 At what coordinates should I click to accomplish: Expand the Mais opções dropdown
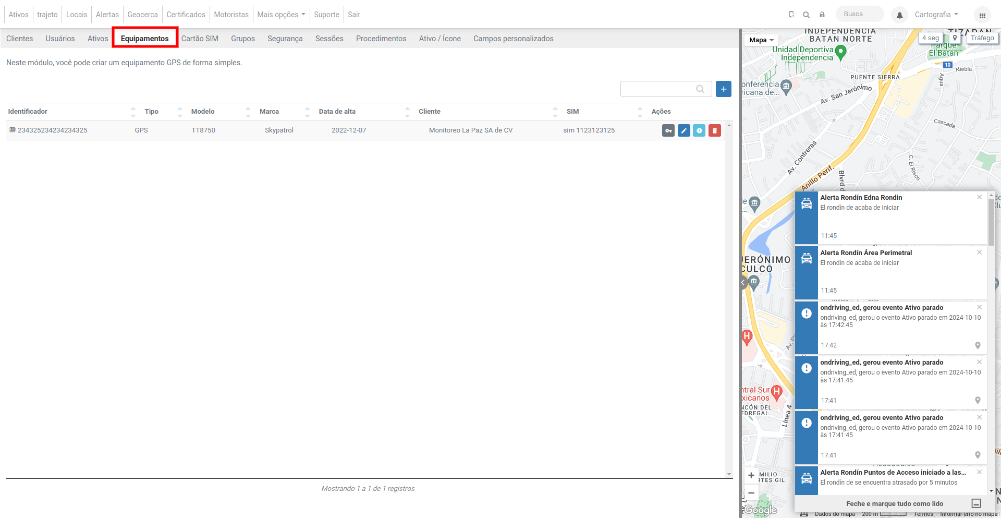point(281,15)
